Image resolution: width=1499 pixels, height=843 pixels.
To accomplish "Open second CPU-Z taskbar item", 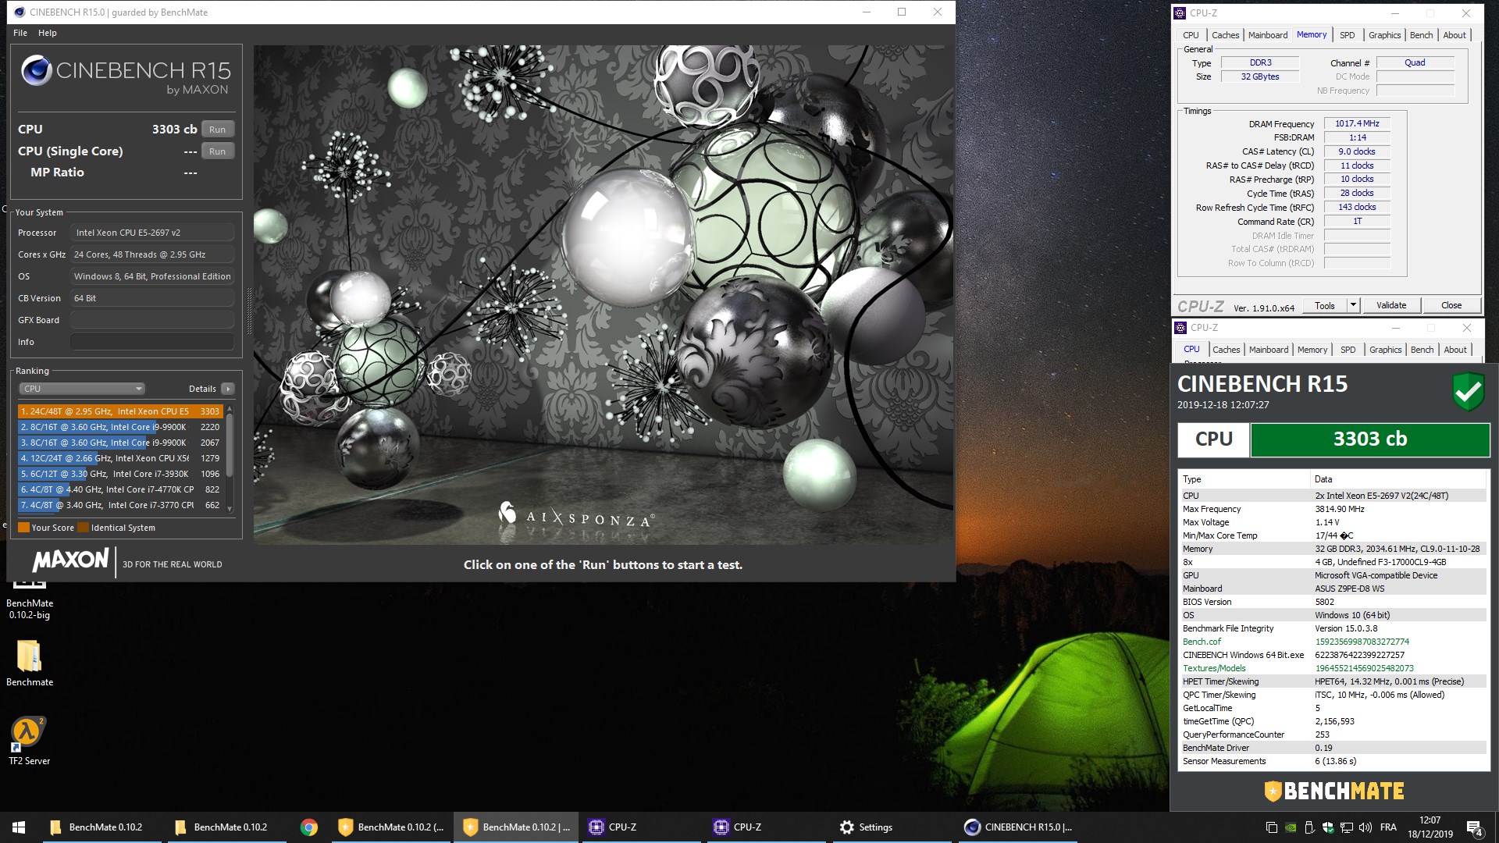I will (765, 827).
